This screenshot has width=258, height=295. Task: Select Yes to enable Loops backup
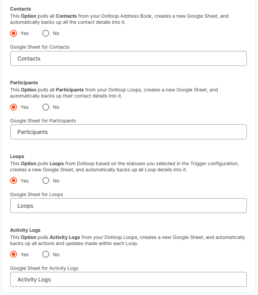click(x=14, y=181)
